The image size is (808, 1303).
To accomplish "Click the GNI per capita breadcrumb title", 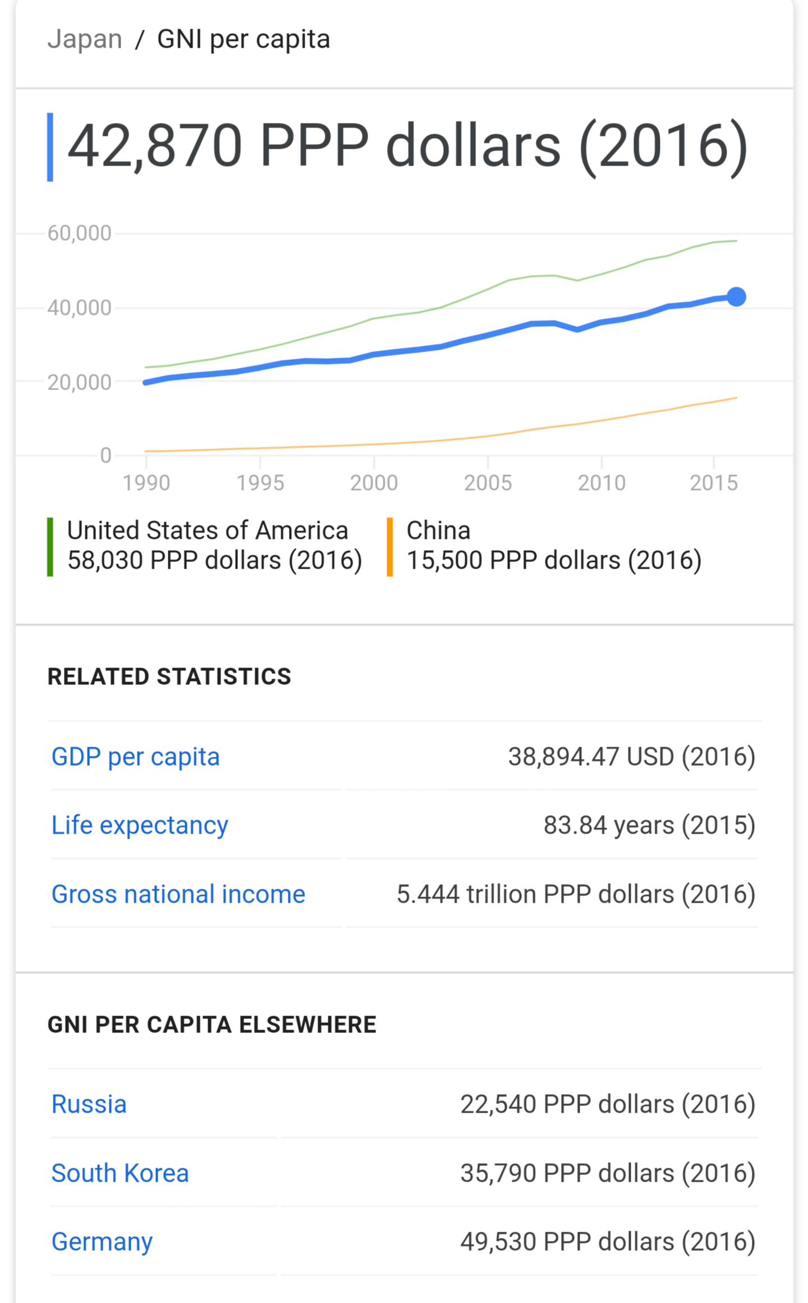I will [x=244, y=40].
